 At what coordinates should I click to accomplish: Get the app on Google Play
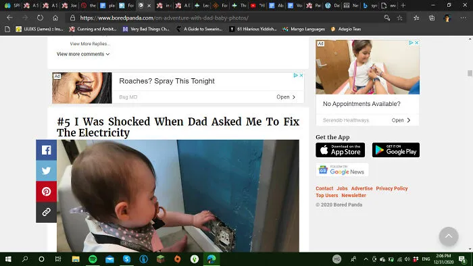point(396,150)
